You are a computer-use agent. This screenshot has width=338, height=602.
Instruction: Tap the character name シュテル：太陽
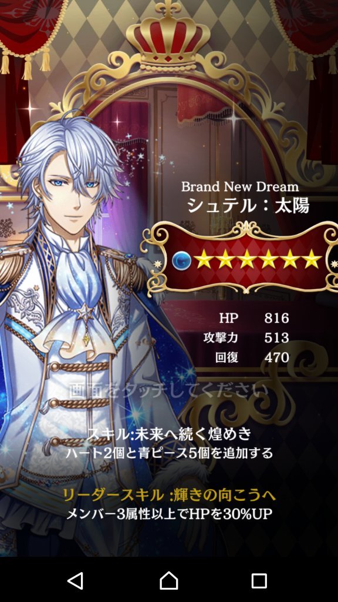point(248,206)
